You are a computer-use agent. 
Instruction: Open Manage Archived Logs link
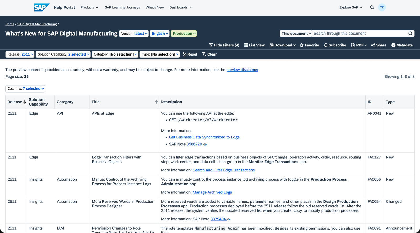pos(212,192)
